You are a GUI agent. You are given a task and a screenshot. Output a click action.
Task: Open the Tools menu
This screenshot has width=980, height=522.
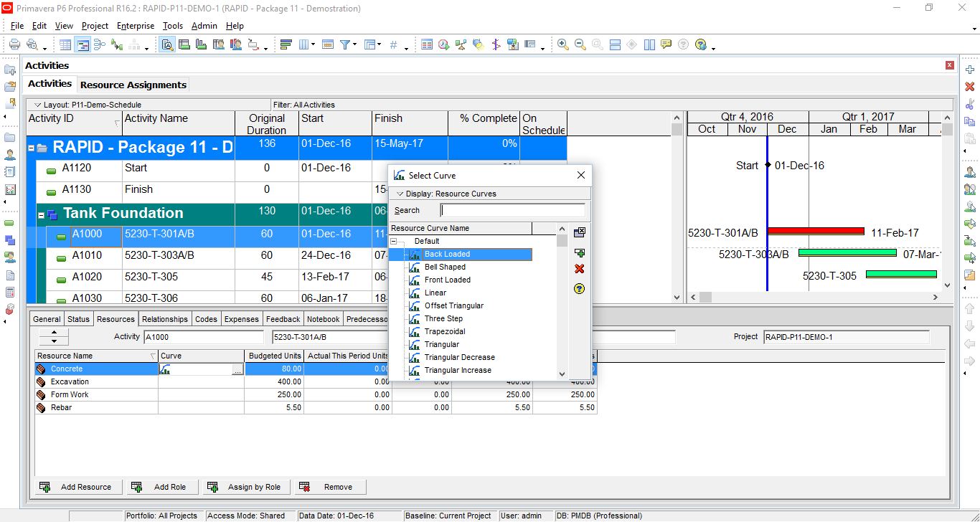tap(172, 26)
